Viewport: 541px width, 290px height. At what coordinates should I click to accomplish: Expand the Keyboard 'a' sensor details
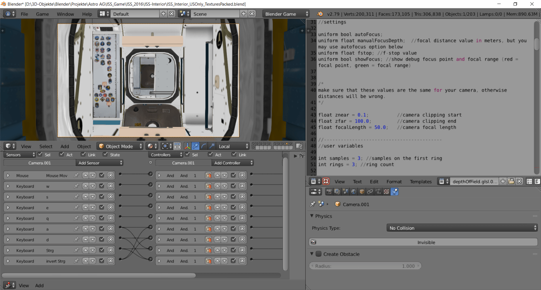tap(8, 229)
